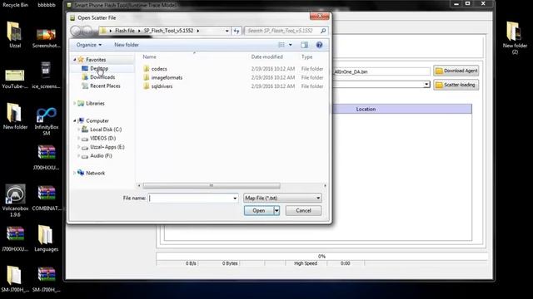
Task: Expand the Libraries tree node
Action: tap(75, 103)
